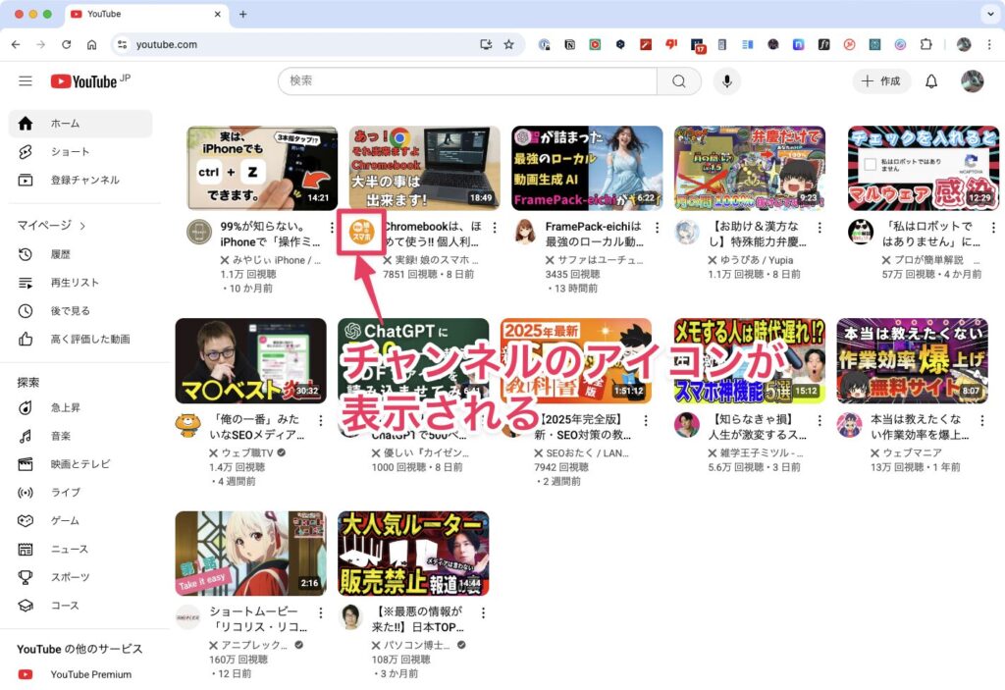This screenshot has height=690, width=1005.
Task: Click the YouTube JP logo
Action: pos(90,80)
